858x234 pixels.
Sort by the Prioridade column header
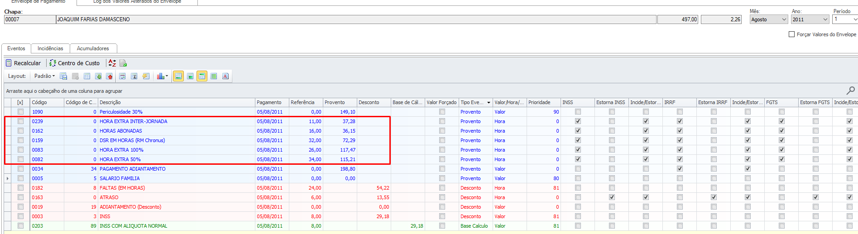pos(544,103)
